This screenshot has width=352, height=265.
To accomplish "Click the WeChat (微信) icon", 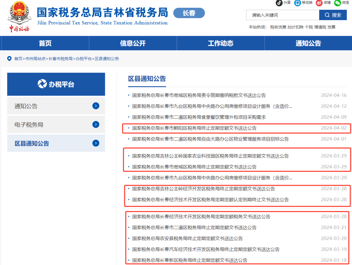I will pos(337,3).
